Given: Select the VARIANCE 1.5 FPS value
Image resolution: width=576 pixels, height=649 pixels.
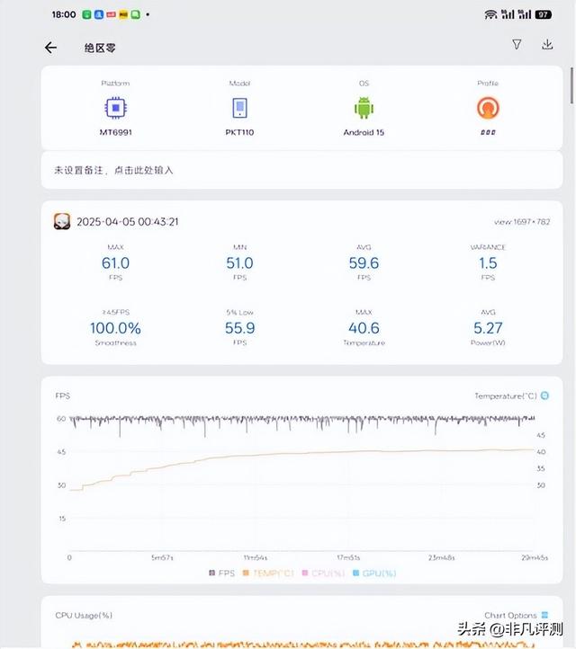Looking at the screenshot, I should click(x=488, y=262).
